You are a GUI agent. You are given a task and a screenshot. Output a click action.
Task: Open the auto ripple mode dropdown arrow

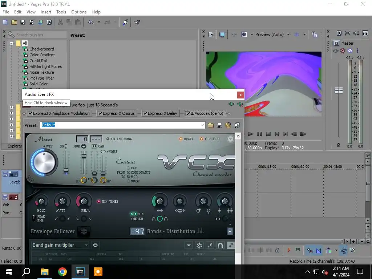(336, 250)
